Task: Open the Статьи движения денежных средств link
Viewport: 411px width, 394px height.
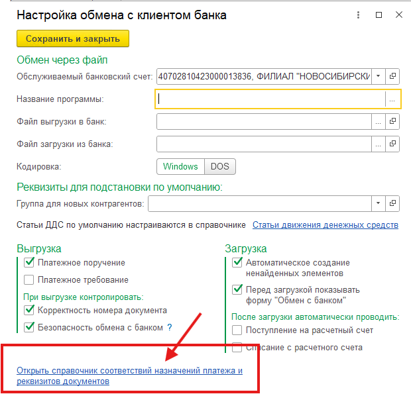Action: [325, 225]
